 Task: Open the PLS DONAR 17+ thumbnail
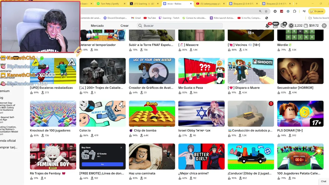tap(300, 114)
